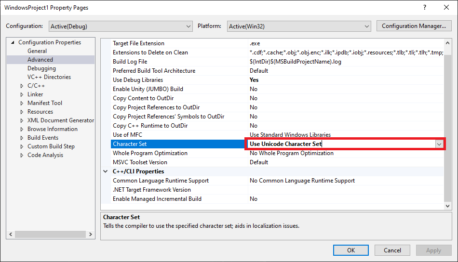The width and height of the screenshot is (458, 262).
Task: Expand the Manifest Tool node
Action: tap(22, 103)
